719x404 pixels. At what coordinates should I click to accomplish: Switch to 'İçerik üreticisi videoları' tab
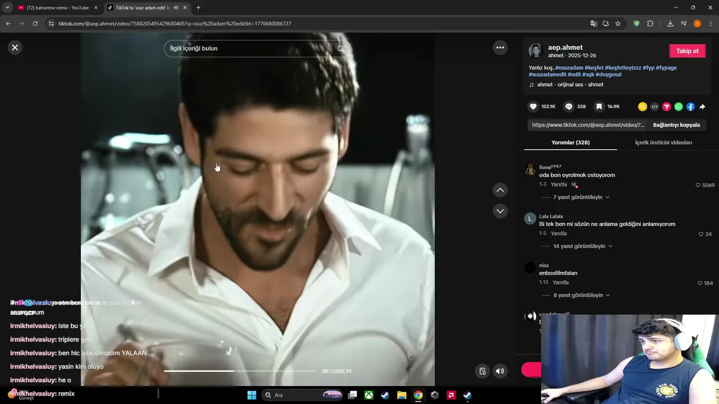pos(663,143)
